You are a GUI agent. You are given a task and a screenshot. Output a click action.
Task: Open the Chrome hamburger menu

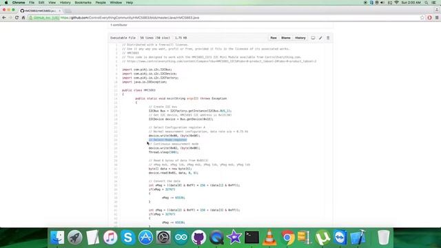[x=437, y=18]
